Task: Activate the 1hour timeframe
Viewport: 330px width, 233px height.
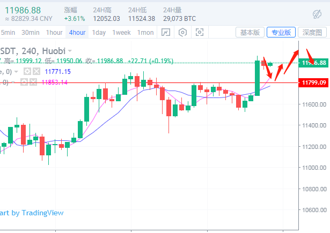Action: point(54,33)
